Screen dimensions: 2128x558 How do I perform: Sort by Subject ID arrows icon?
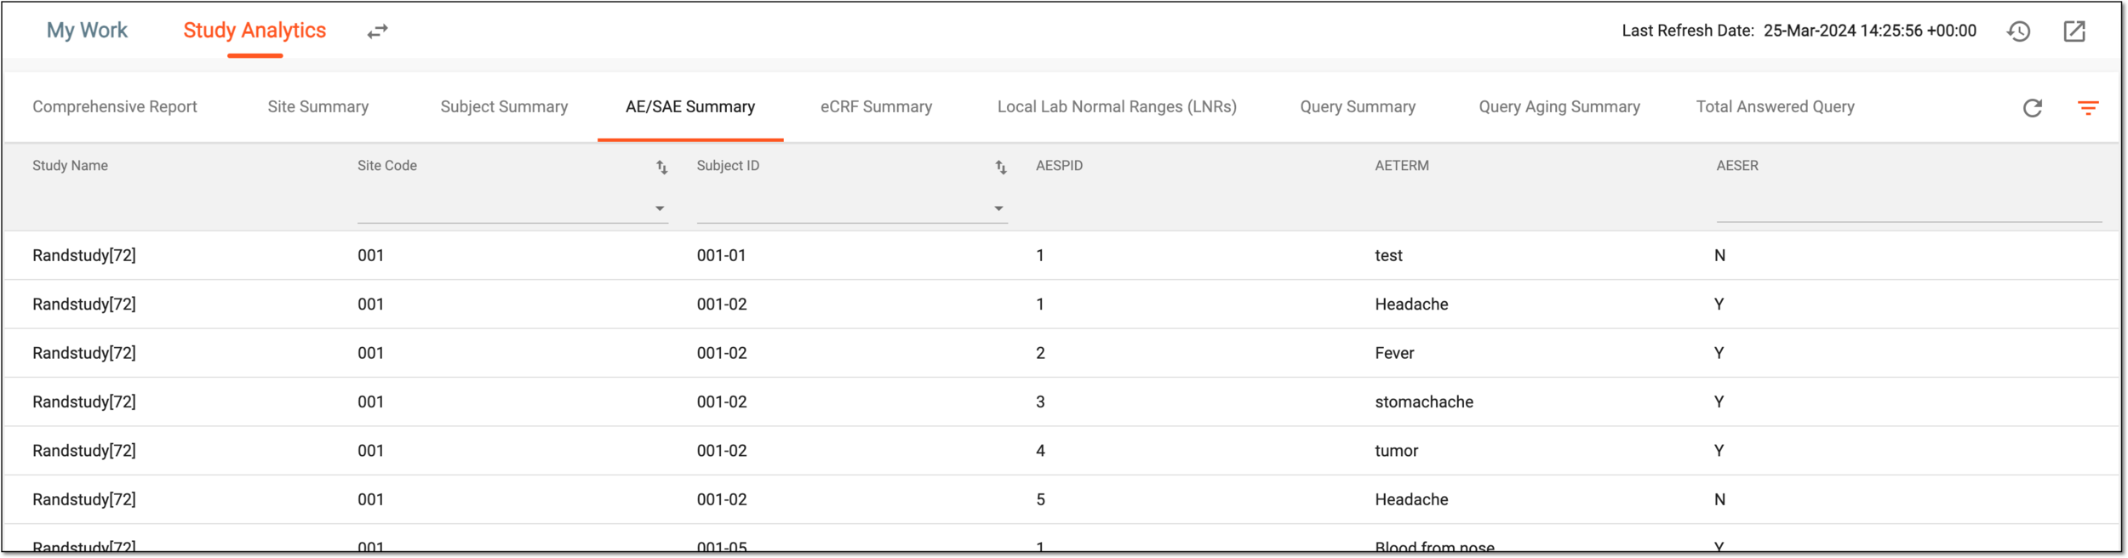point(1001,168)
